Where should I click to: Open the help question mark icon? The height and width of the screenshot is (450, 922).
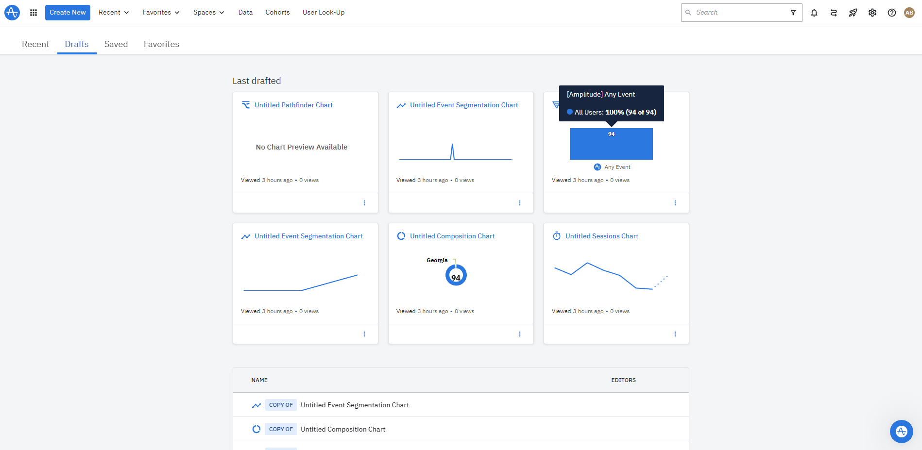892,13
